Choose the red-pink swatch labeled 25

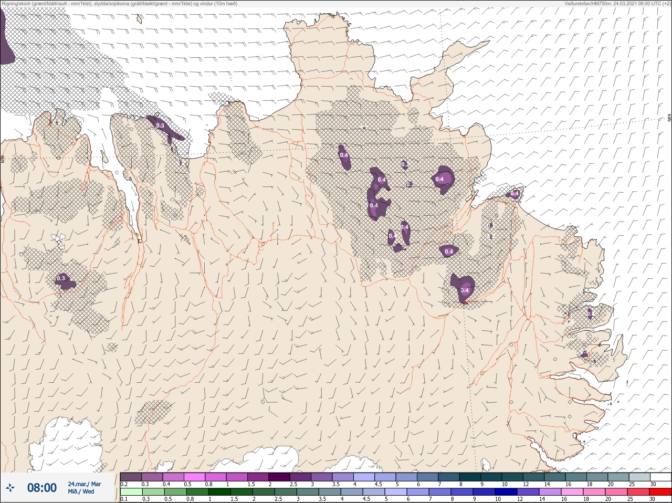[x=638, y=492]
